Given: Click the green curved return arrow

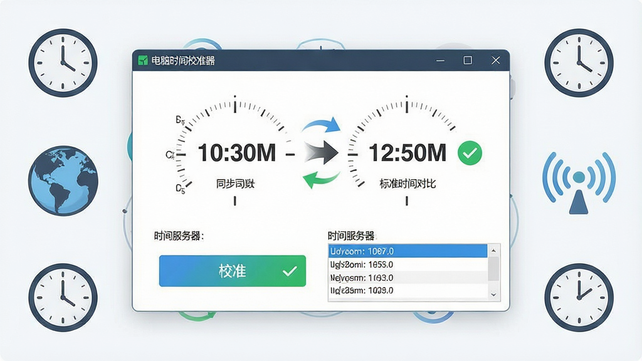Looking at the screenshot, I should (x=320, y=180).
